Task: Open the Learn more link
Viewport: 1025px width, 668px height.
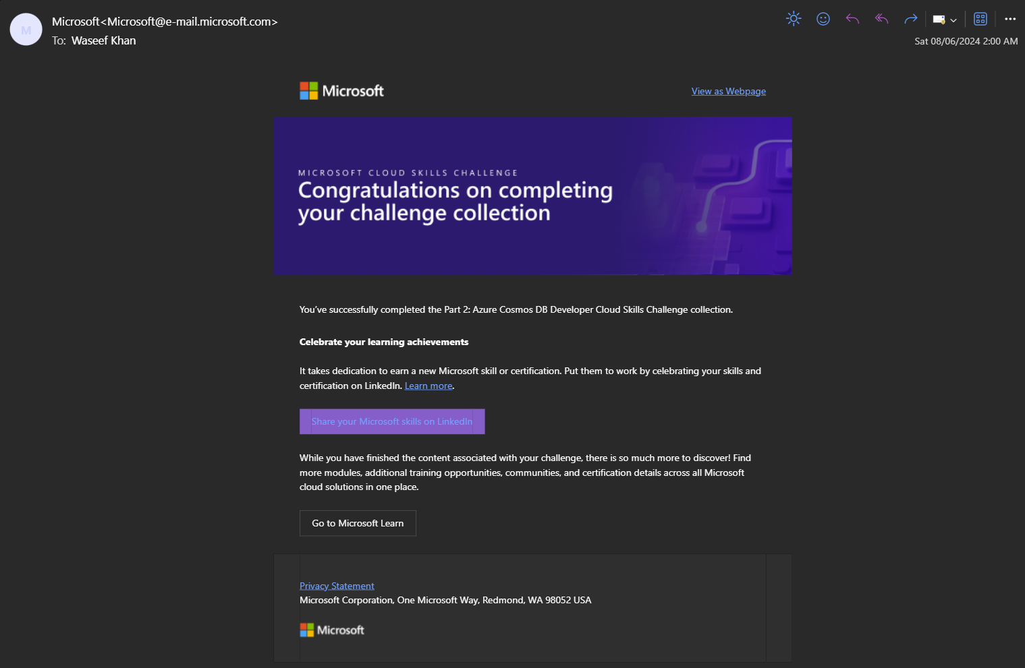Action: (428, 386)
